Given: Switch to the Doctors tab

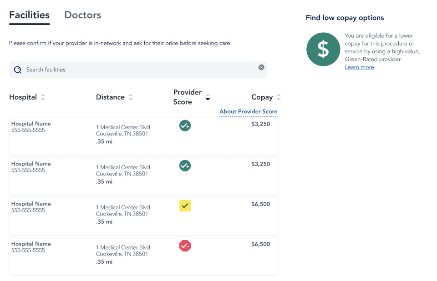Looking at the screenshot, I should coord(82,15).
